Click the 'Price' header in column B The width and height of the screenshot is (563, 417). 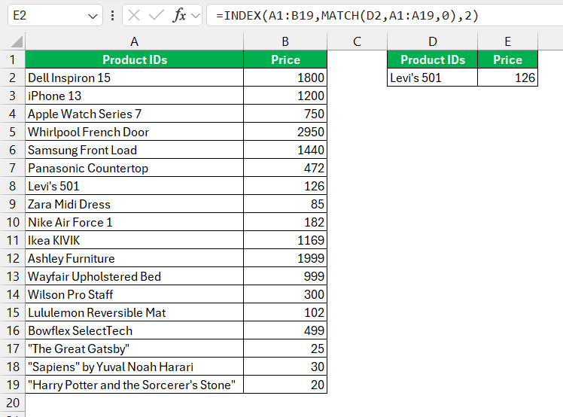tap(285, 59)
